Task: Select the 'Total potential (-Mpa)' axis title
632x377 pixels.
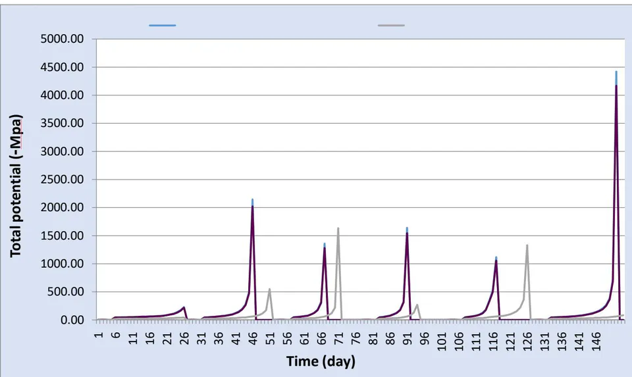Action: coord(16,186)
